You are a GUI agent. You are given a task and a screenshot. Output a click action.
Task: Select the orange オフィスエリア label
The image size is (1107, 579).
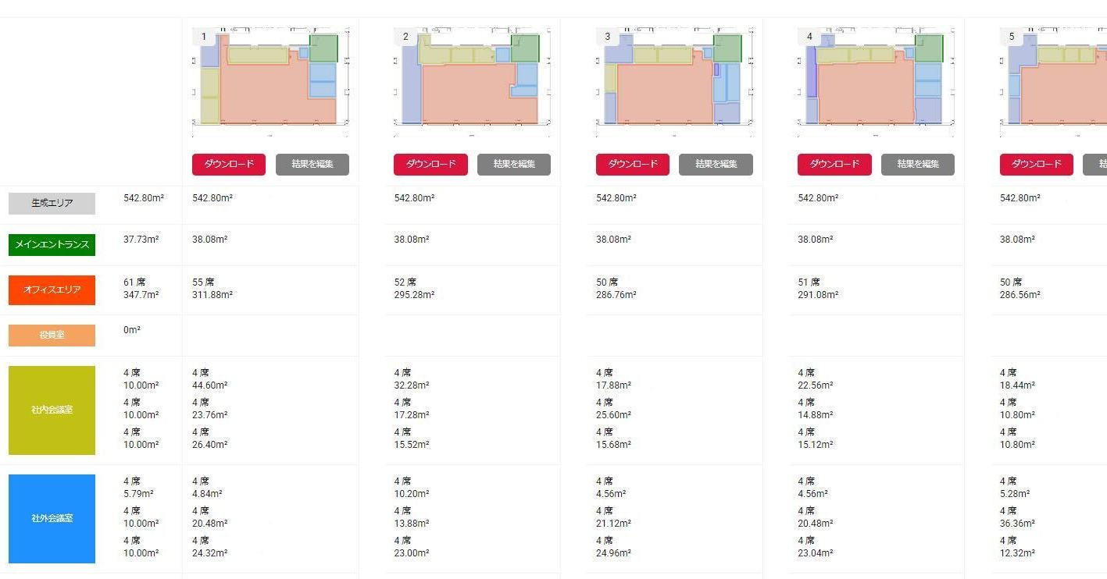[x=52, y=289]
